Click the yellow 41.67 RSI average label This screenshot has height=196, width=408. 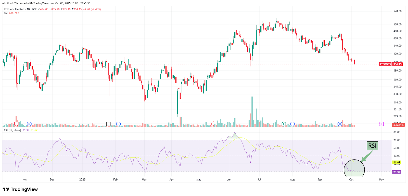click(397, 162)
